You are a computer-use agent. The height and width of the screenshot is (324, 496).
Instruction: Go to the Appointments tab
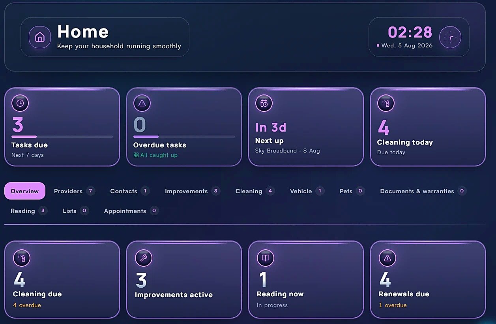131,211
